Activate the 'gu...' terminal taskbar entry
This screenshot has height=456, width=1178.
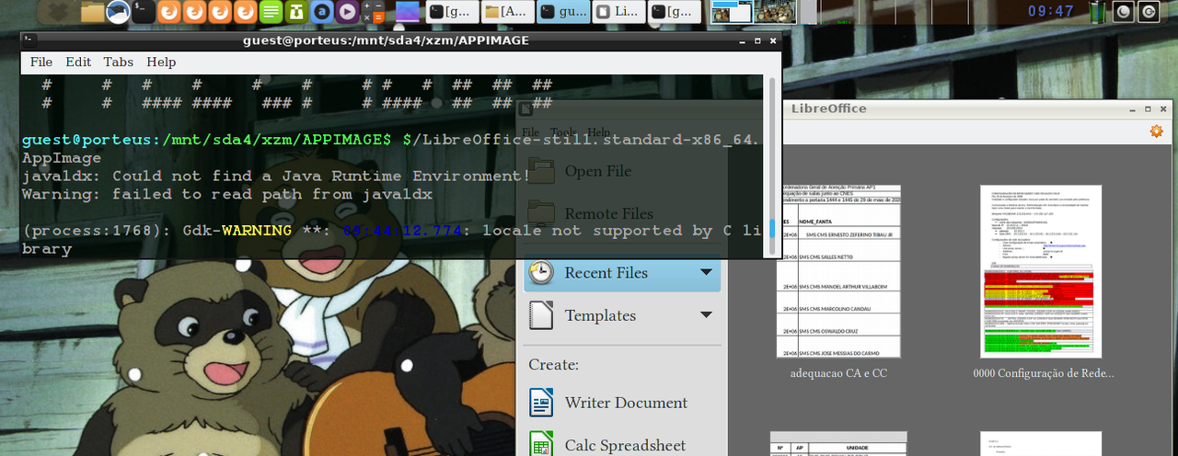(562, 12)
